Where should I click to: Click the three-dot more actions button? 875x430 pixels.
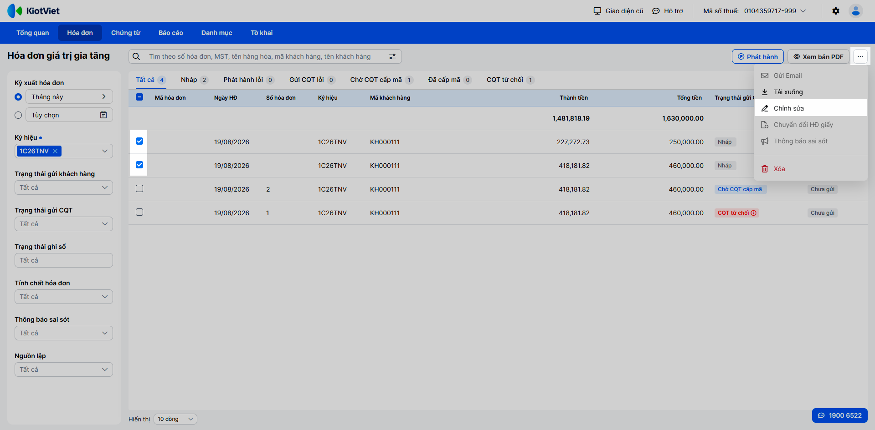pos(860,56)
